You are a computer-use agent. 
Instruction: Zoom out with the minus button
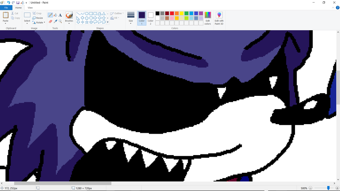(x=310, y=188)
